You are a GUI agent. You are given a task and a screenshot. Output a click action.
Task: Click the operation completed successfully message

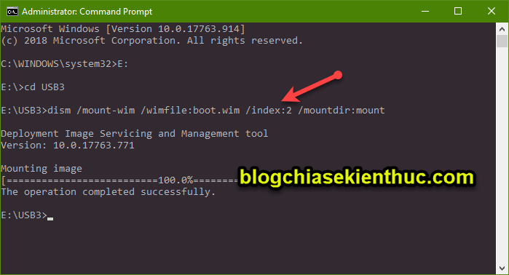(108, 192)
